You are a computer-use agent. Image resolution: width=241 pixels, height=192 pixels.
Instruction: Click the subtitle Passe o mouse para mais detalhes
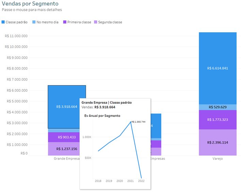[32, 10]
